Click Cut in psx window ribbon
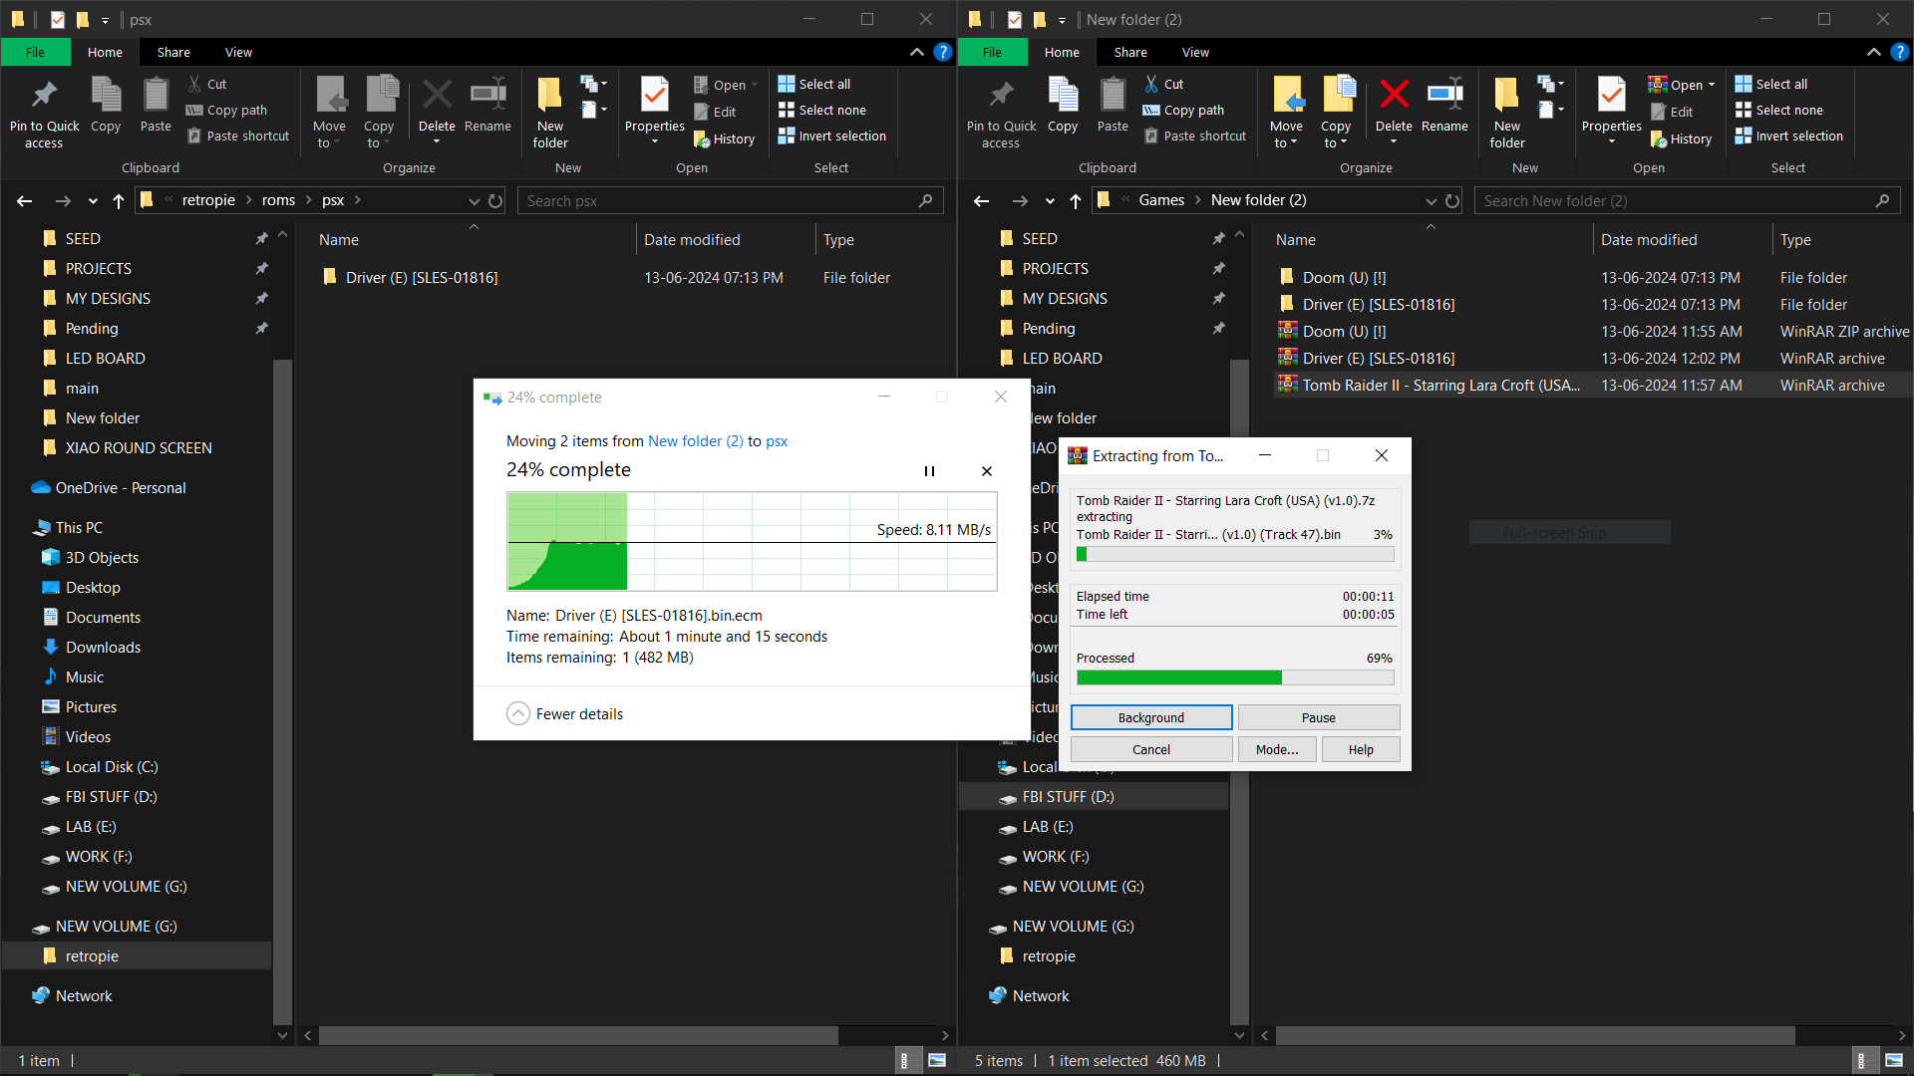 click(207, 85)
